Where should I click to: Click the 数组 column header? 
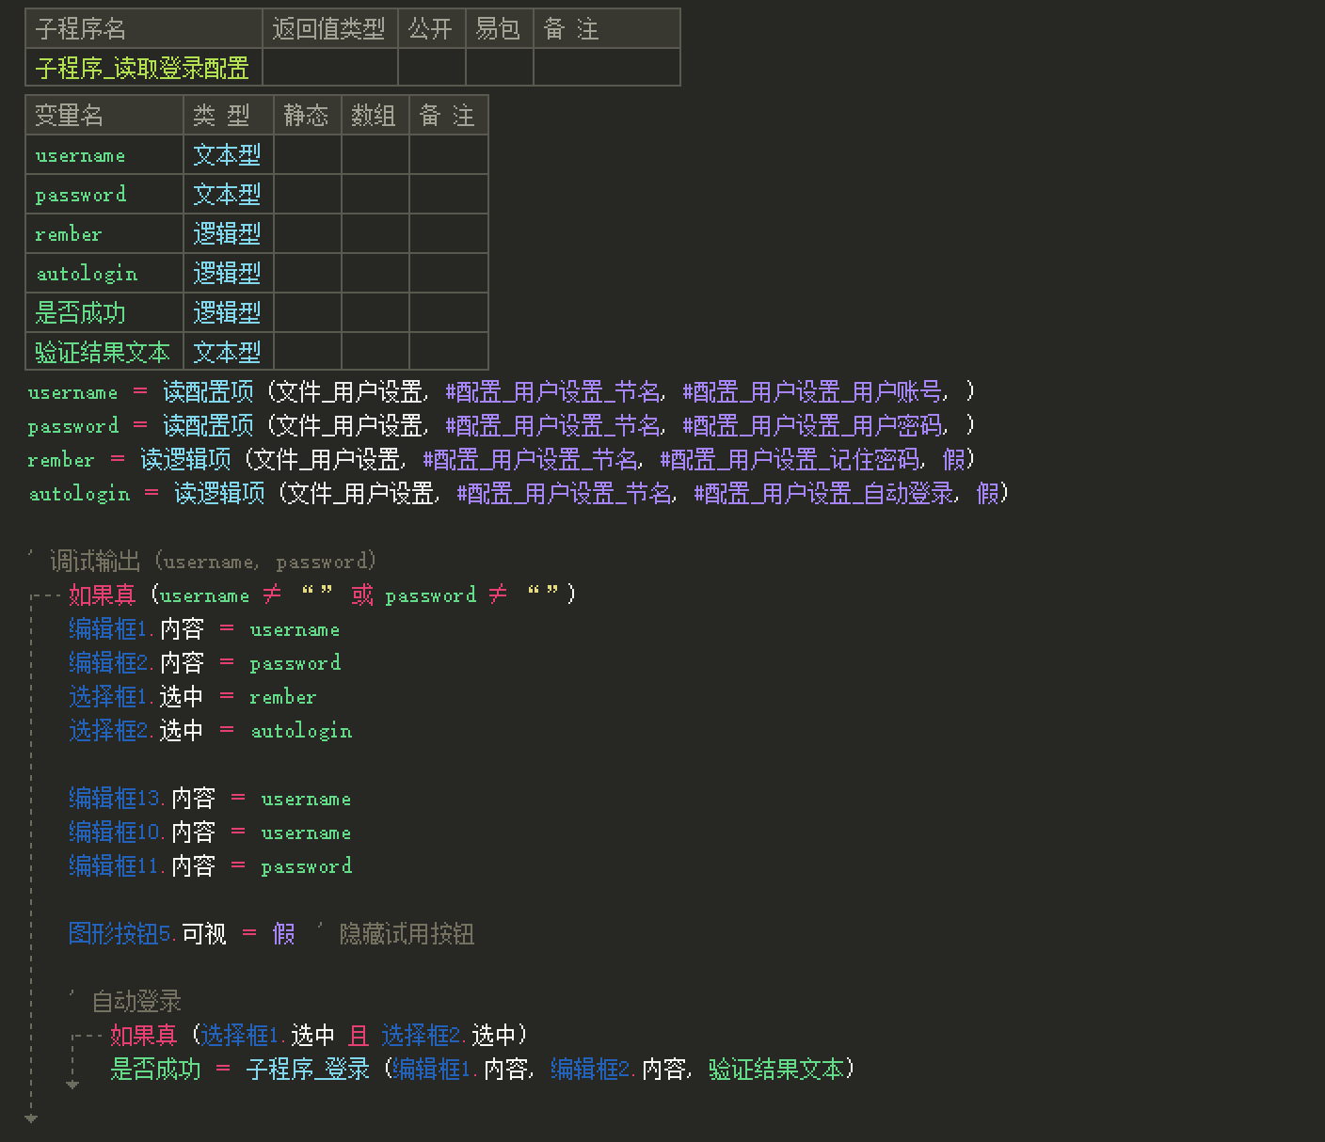tap(375, 115)
